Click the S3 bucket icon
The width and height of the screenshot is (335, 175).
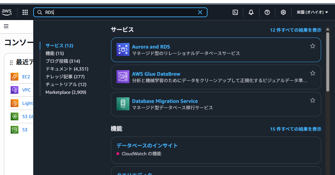[15, 130]
